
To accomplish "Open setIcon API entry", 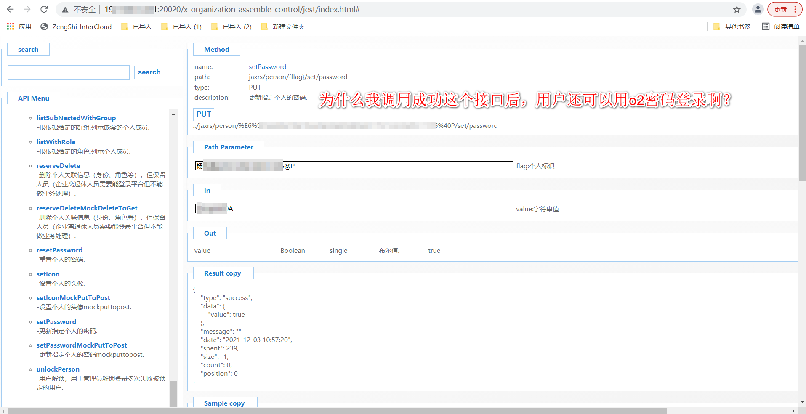I will [x=48, y=274].
